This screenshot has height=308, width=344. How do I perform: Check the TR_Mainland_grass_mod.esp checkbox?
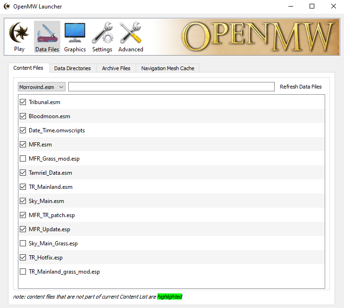pyautogui.click(x=23, y=272)
